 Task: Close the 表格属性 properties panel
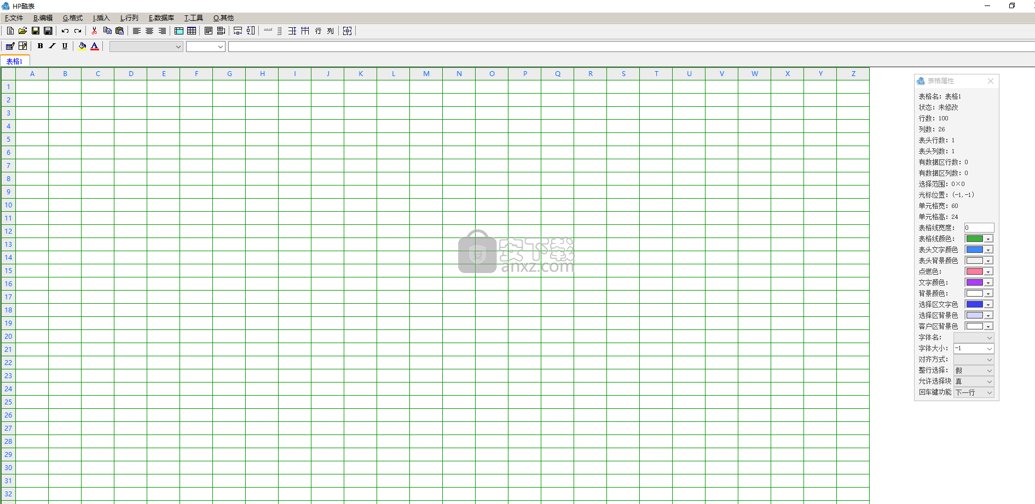(990, 81)
